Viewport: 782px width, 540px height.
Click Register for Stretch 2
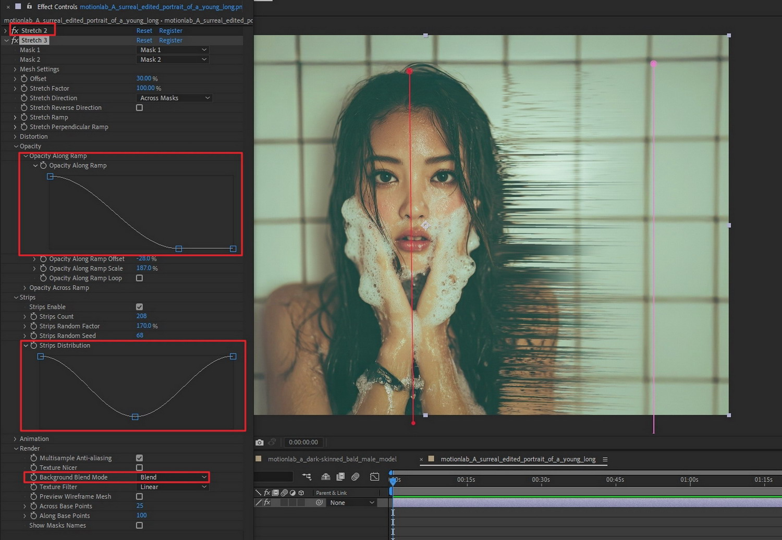click(170, 31)
